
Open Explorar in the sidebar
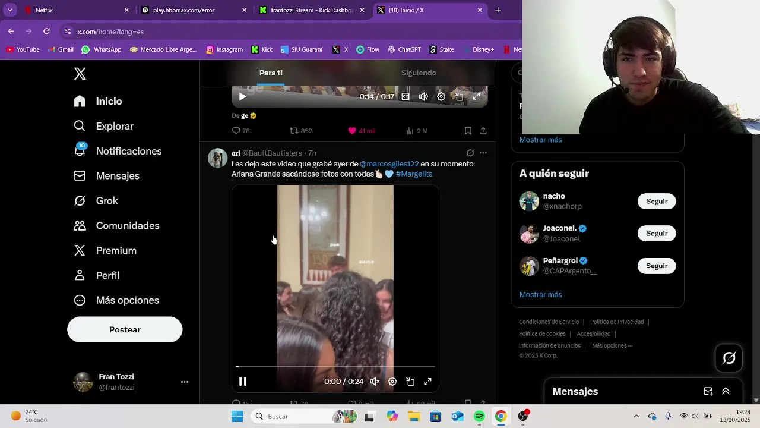[103, 126]
